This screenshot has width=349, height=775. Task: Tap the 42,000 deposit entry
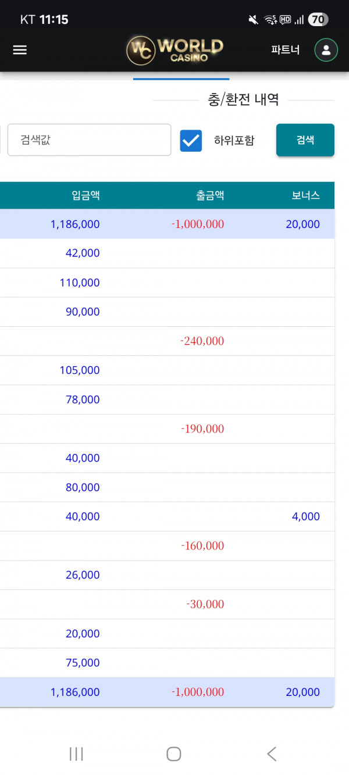83,253
